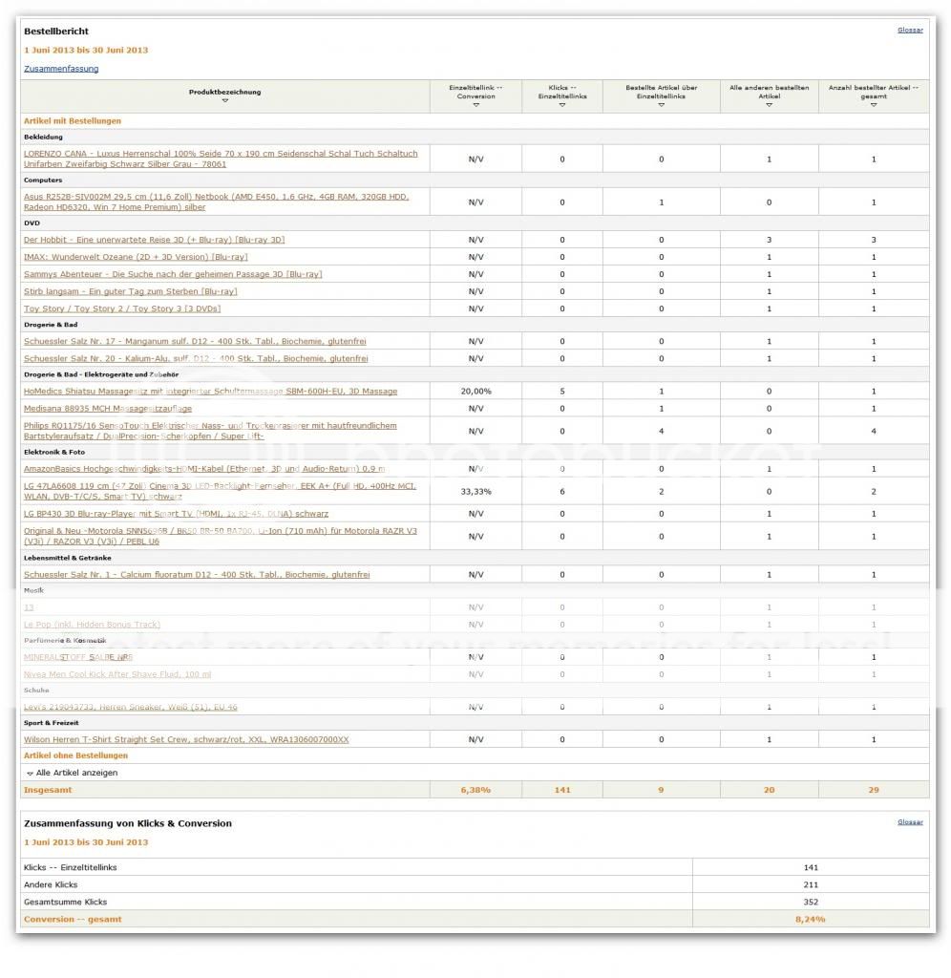Click sort arrow under Bestellte Artikel über Einzeltitellinks
951x978 pixels.
point(661,105)
